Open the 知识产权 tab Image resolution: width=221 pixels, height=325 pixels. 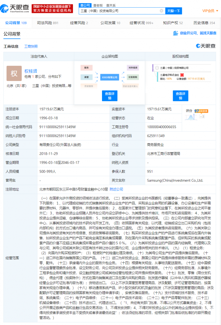point(173,23)
